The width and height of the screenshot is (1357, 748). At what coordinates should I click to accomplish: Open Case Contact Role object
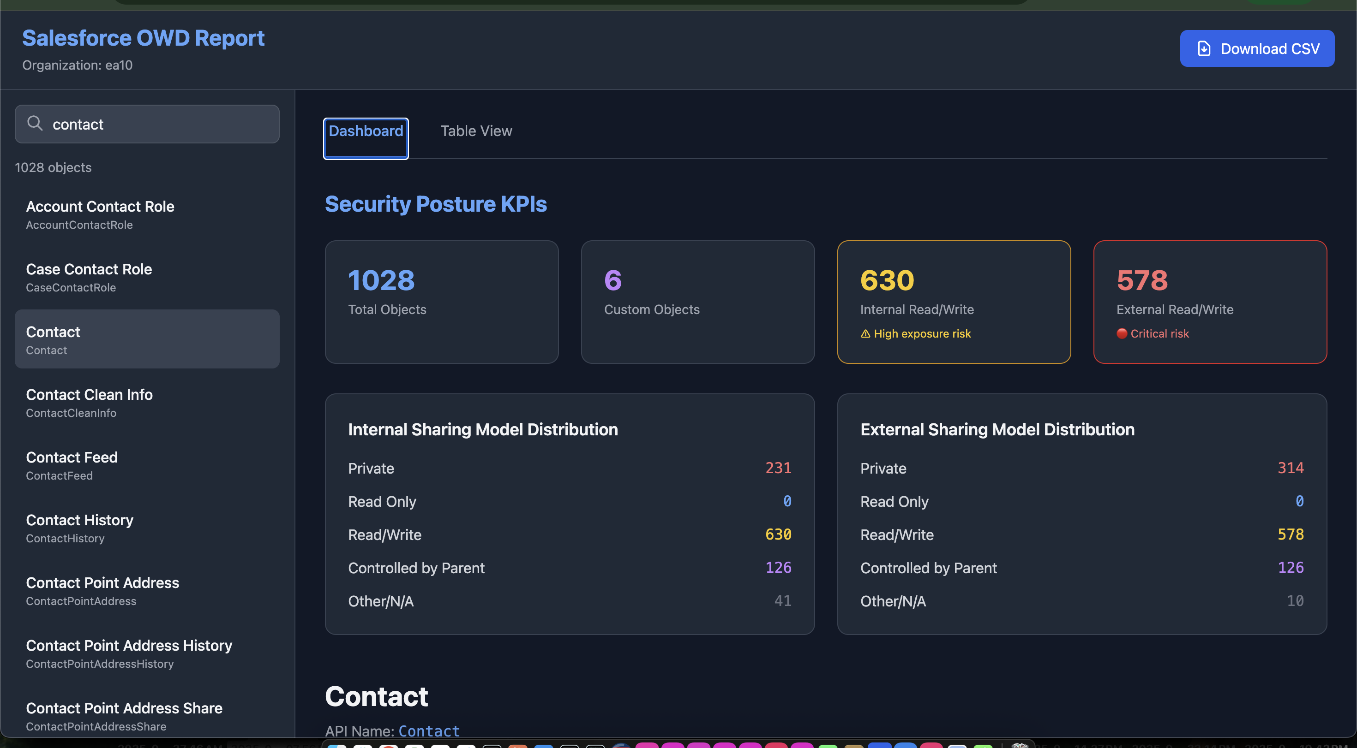point(89,277)
